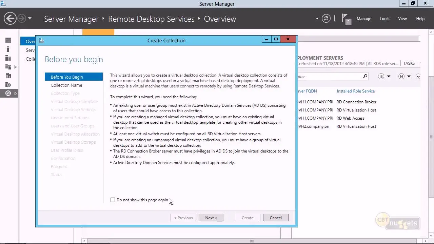Expand the chevron button right of save query
The image size is (434, 244).
point(418,76)
